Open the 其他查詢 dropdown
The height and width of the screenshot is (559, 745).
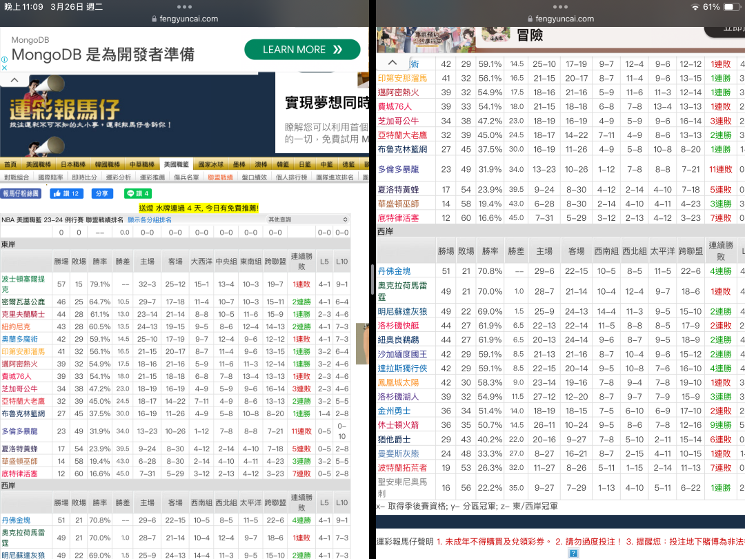point(308,219)
